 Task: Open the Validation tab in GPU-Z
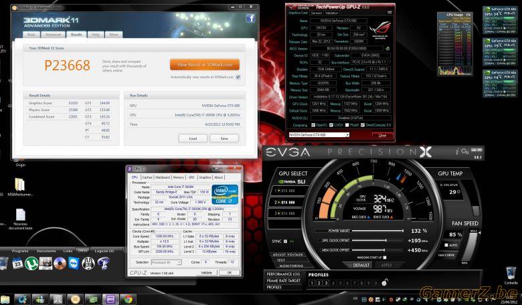[x=331, y=13]
